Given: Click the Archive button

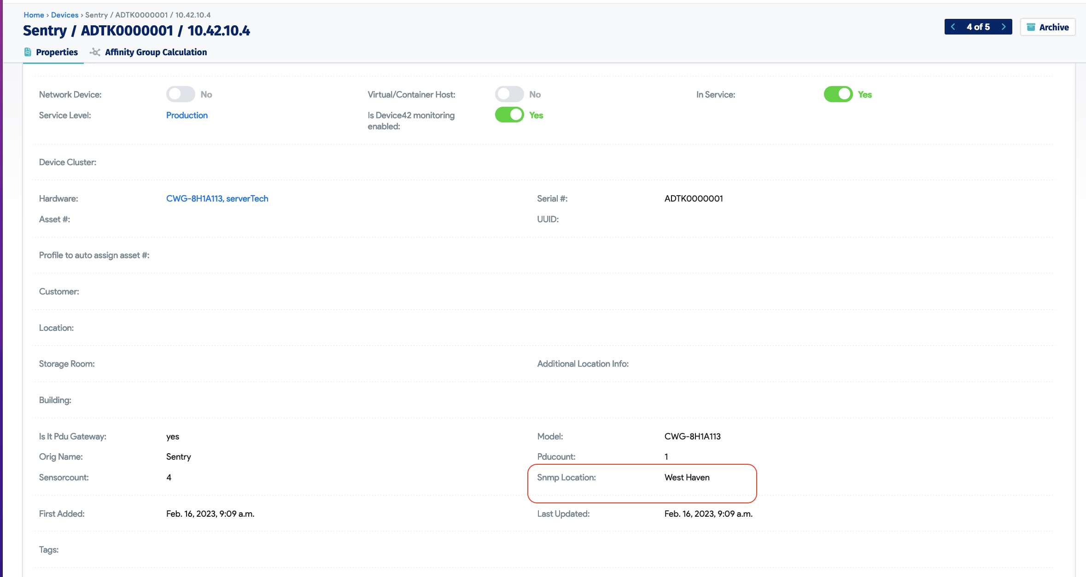Looking at the screenshot, I should [x=1048, y=27].
